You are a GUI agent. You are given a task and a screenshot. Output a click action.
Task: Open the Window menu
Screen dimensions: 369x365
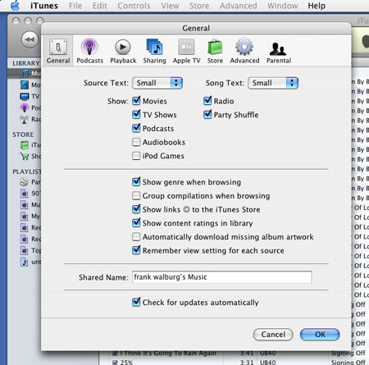tap(283, 6)
